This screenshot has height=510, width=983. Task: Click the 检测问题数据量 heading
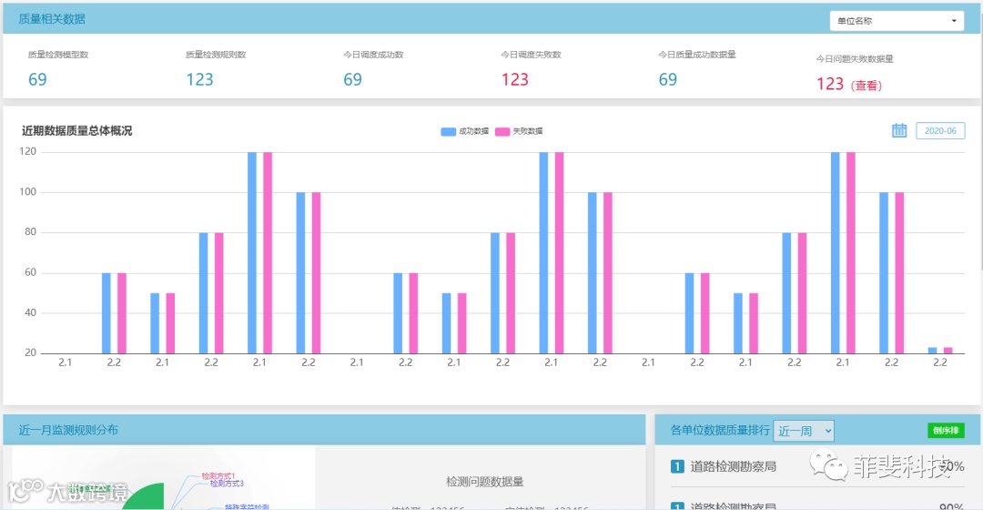(x=484, y=482)
